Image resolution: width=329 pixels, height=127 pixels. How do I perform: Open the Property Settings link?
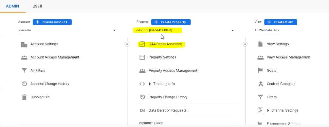(x=162, y=57)
